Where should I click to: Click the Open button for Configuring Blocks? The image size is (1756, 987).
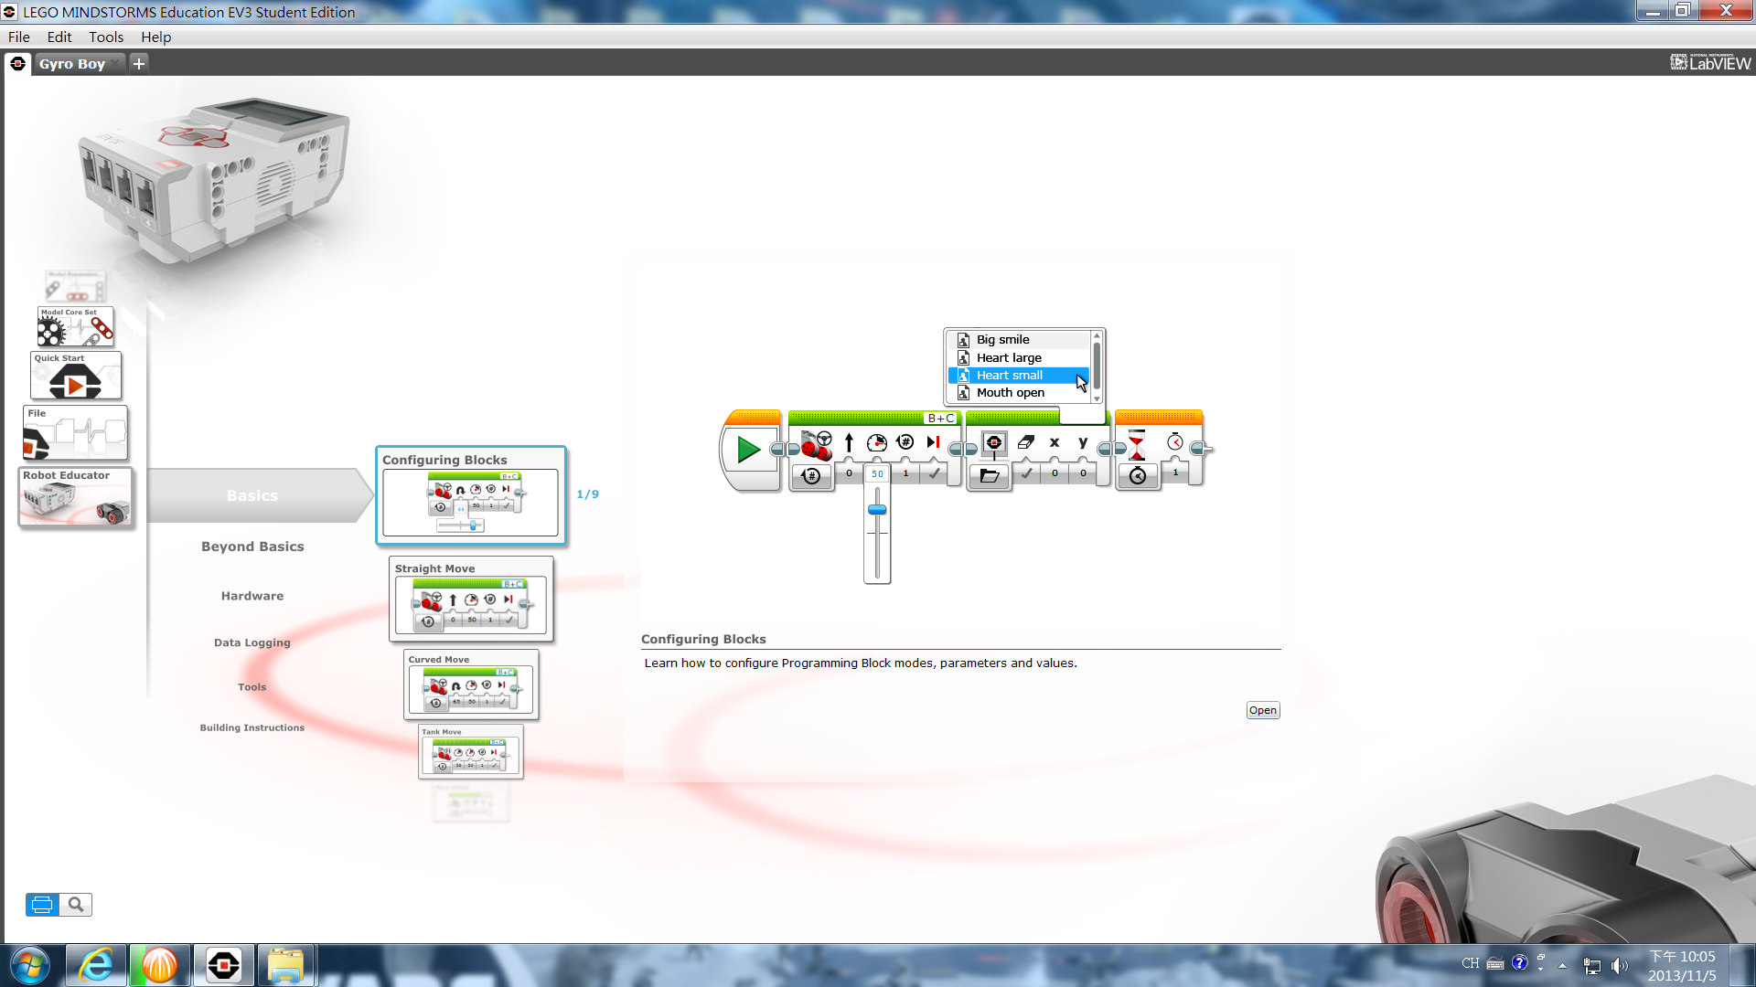pos(1263,710)
